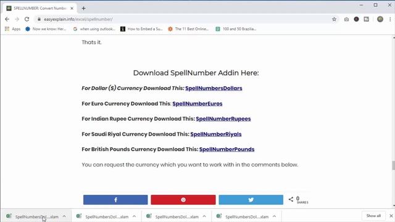
Task: Select the SPELLNUMBER browser tab
Action: point(39,8)
